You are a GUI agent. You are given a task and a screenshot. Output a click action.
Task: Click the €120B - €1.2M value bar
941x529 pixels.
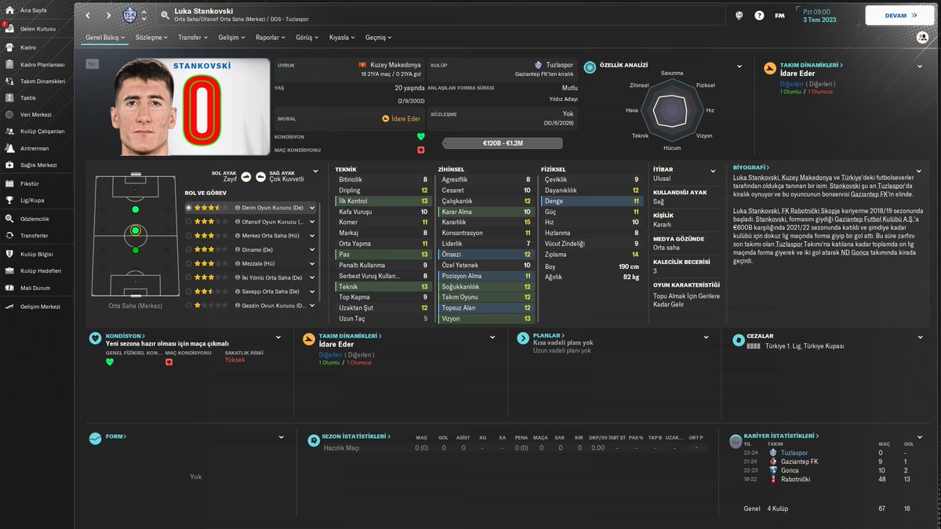click(x=502, y=143)
